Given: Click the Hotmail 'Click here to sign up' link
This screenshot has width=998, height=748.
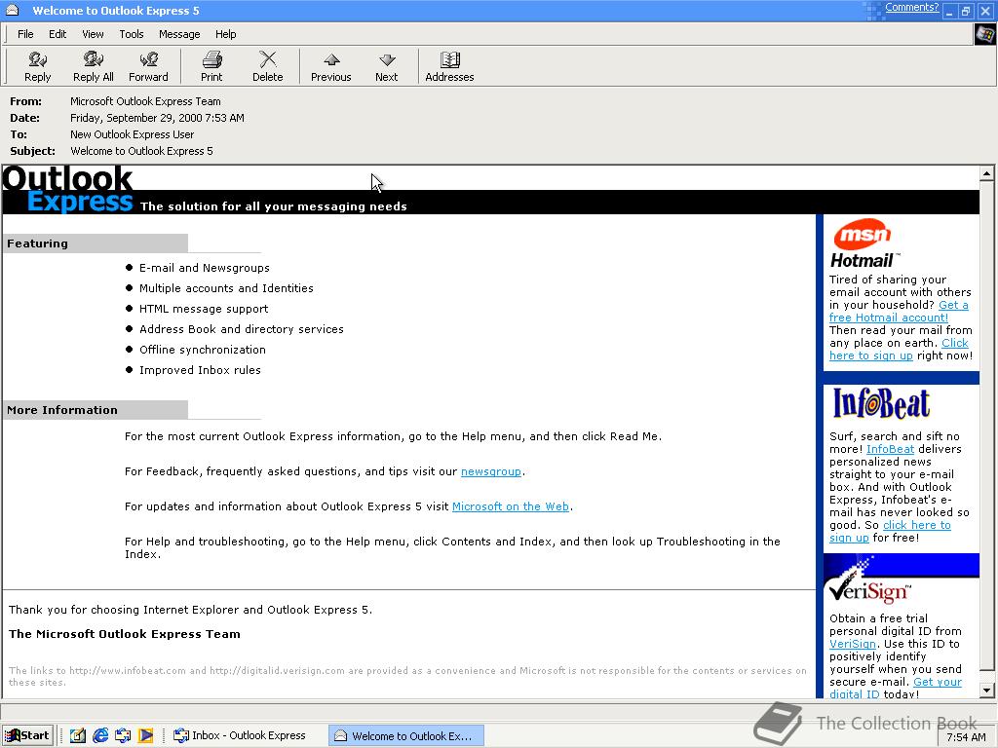Looking at the screenshot, I should tap(870, 355).
